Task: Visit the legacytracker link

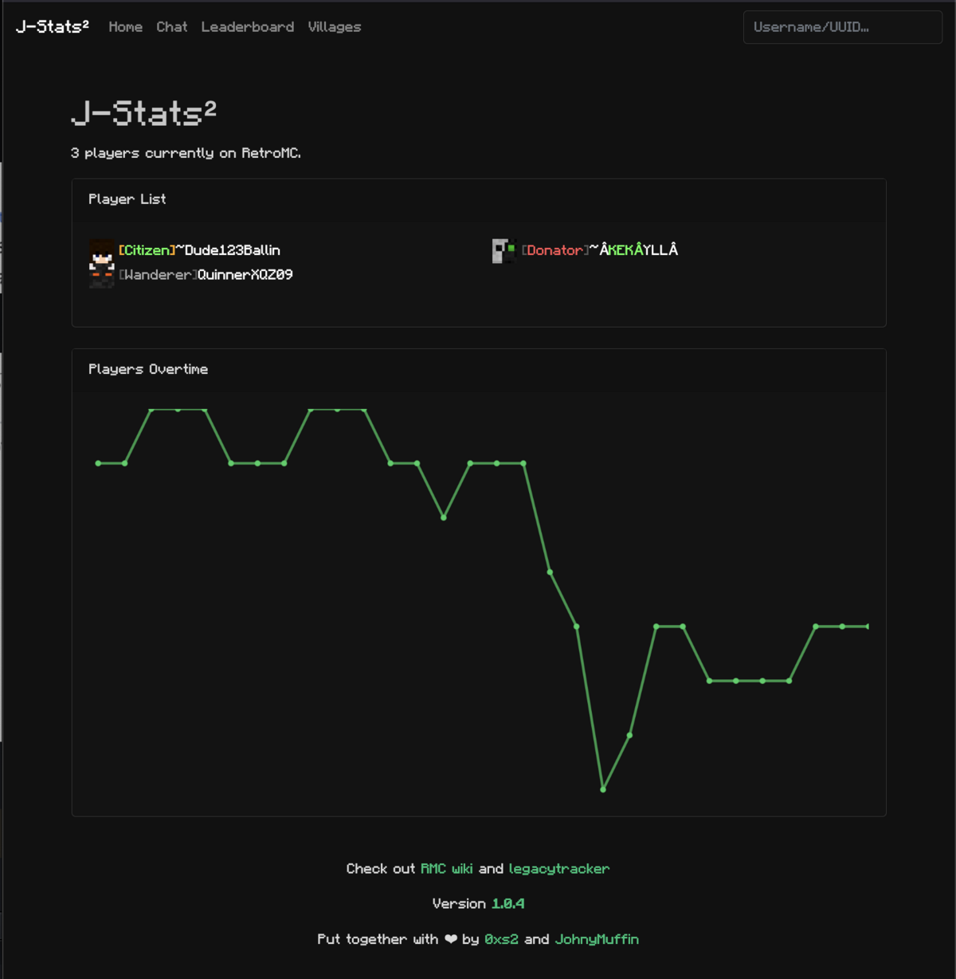Action: (558, 868)
